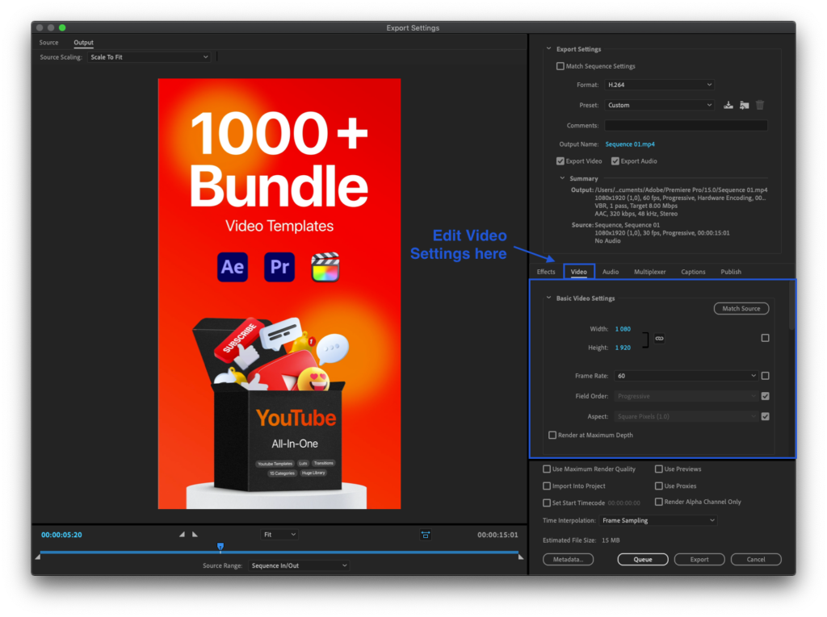Image resolution: width=827 pixels, height=617 pixels.
Task: Tick the match-source checkbox next to Frame Rate
Action: [766, 376]
